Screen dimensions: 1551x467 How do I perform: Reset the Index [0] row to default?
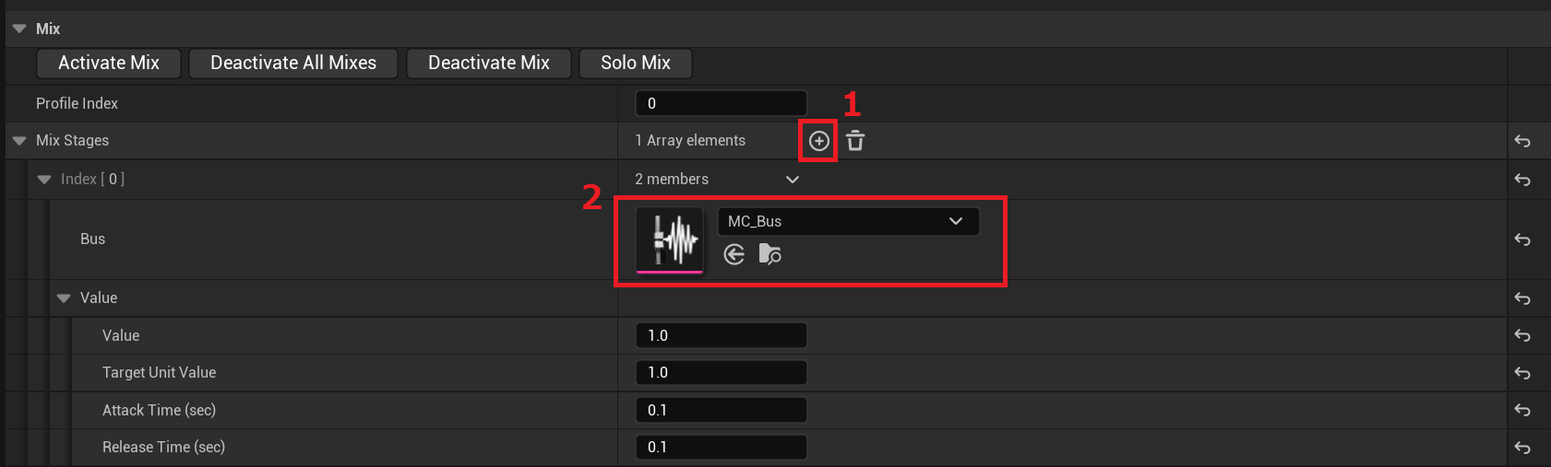tap(1522, 180)
